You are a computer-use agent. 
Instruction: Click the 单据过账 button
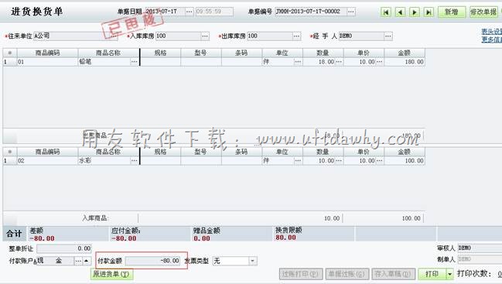coord(347,274)
